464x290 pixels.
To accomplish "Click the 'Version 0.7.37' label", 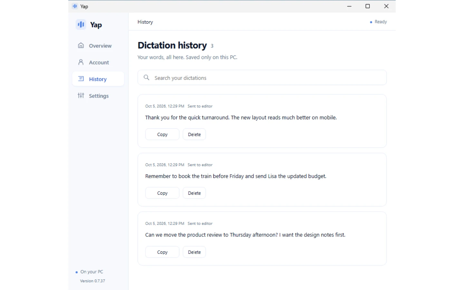I will coord(92,281).
